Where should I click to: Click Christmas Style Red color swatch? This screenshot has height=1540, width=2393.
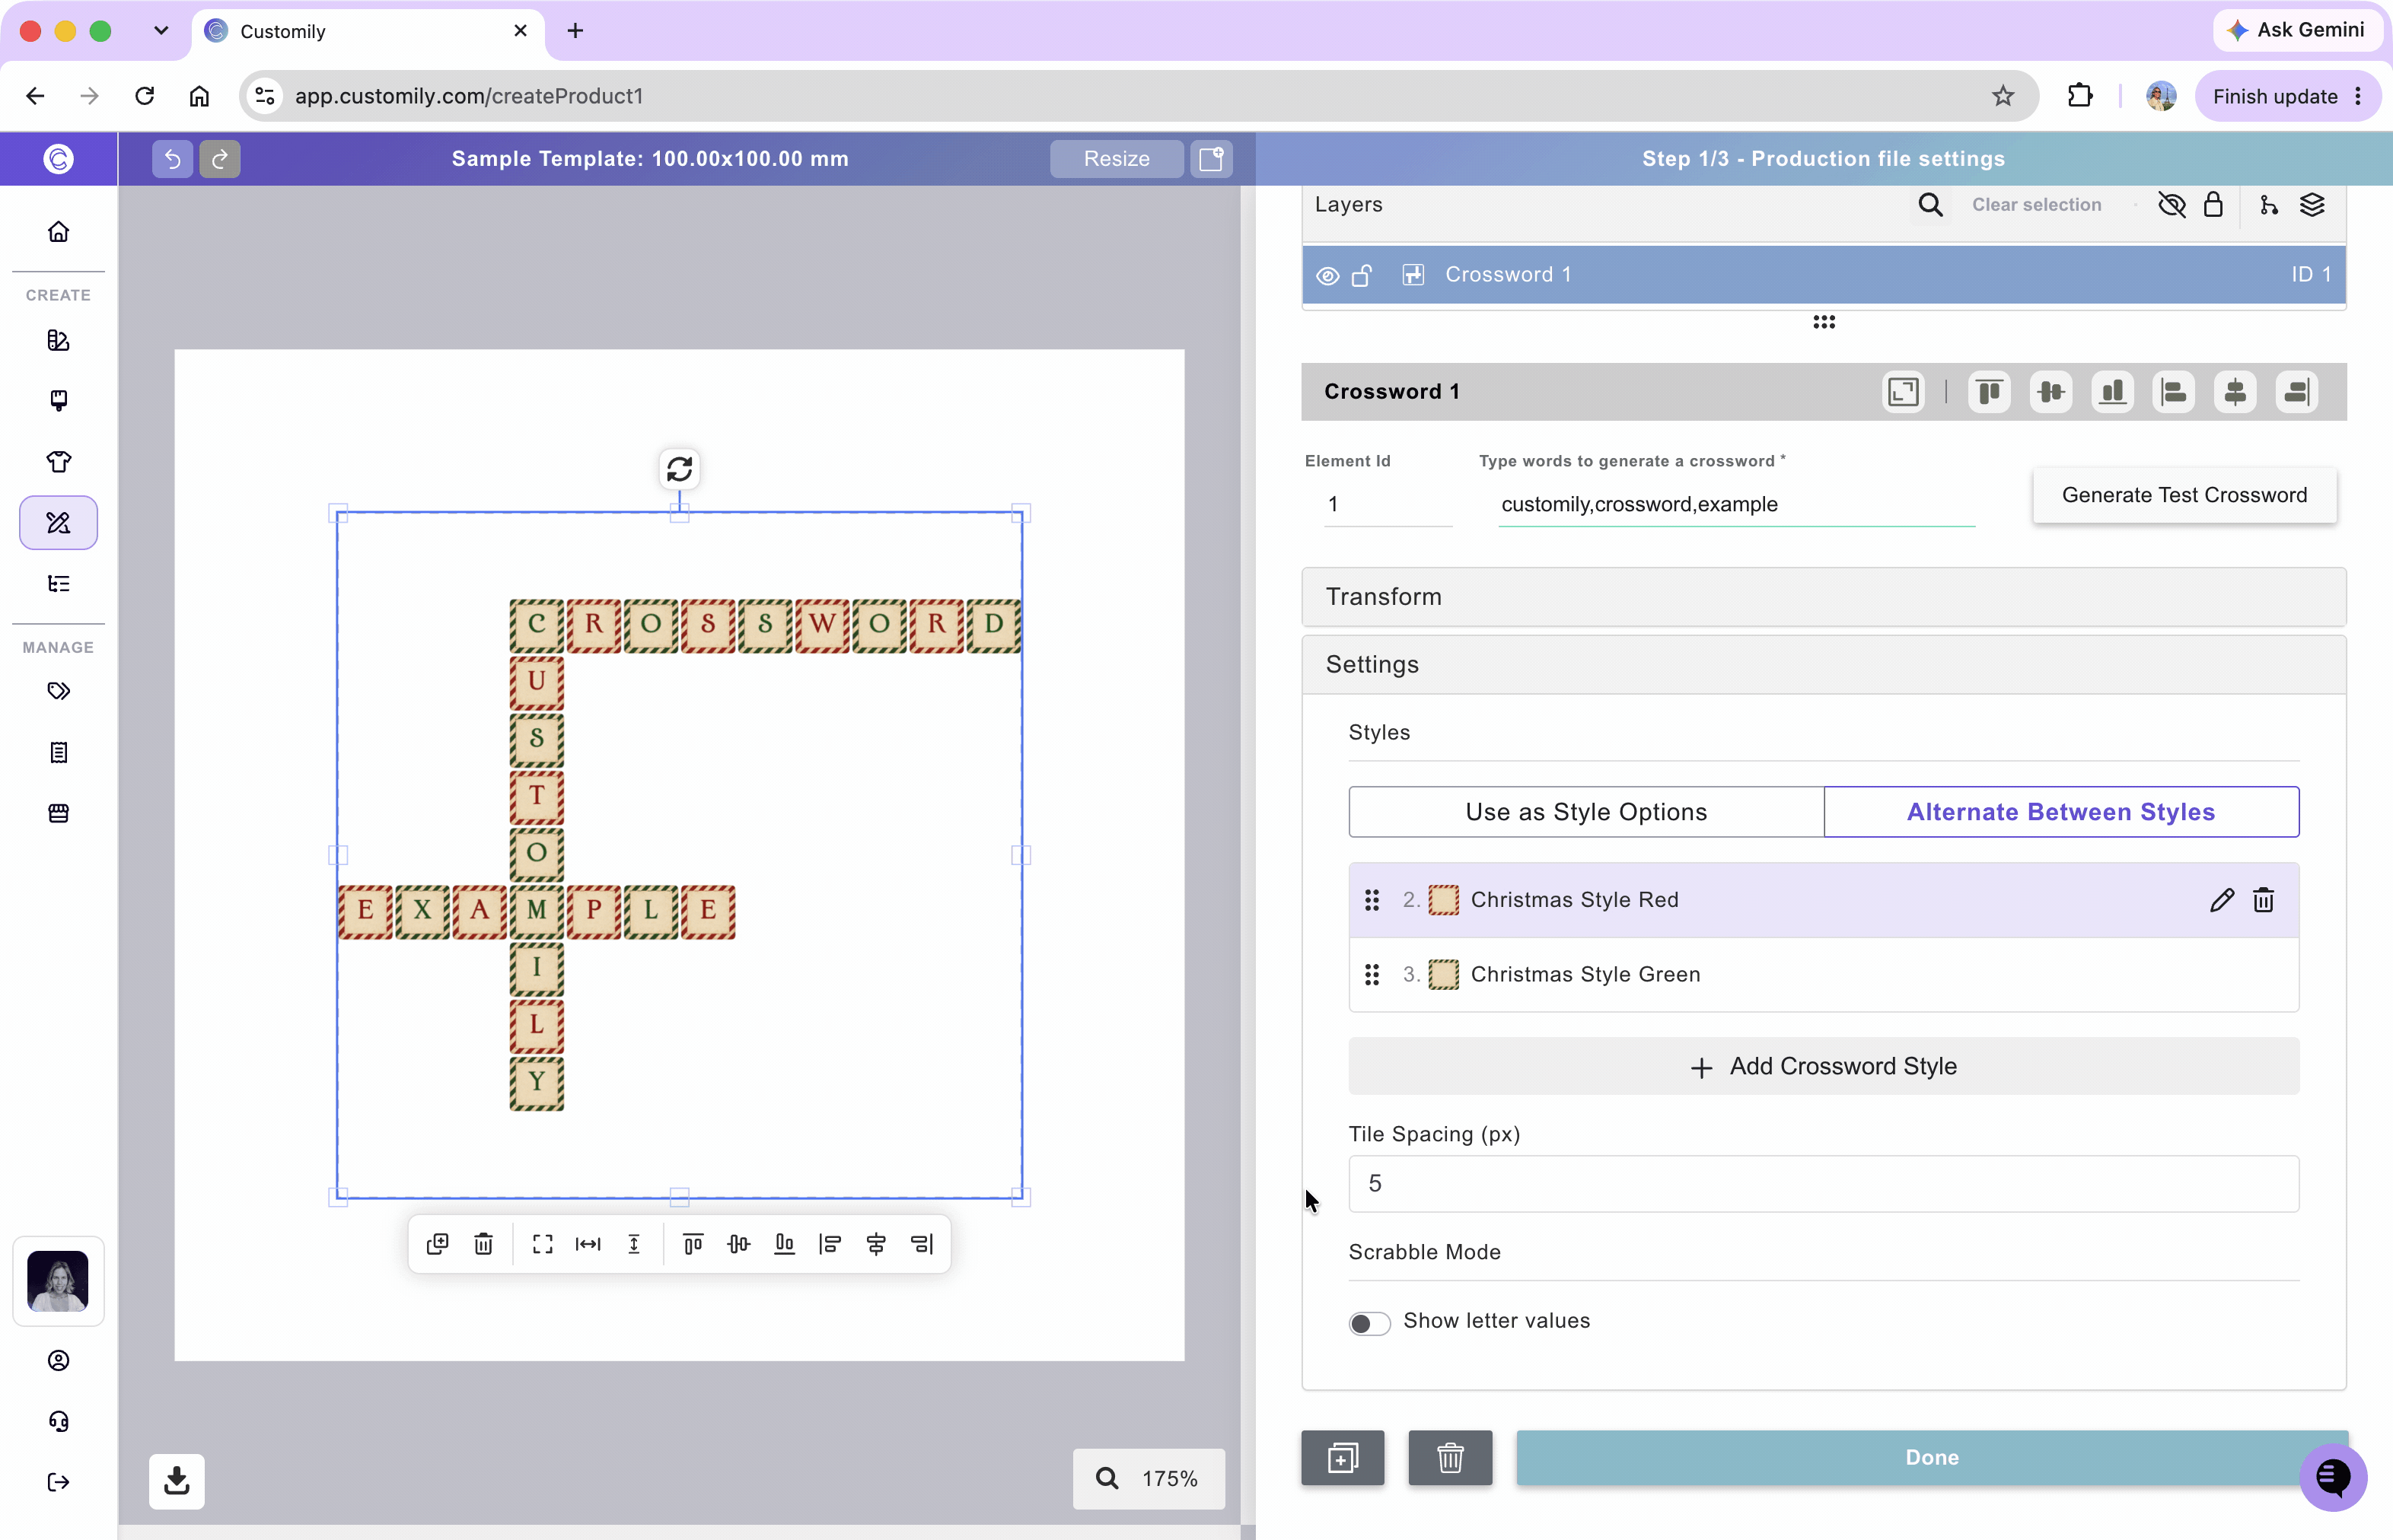point(1442,900)
